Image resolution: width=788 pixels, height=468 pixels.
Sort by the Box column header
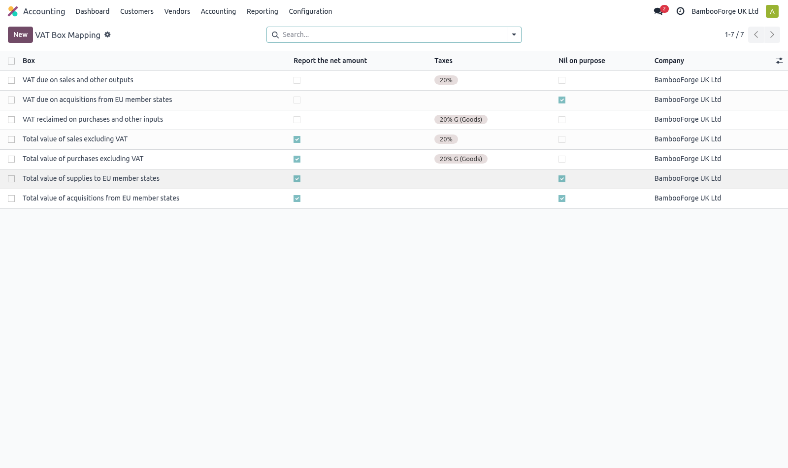click(29, 61)
